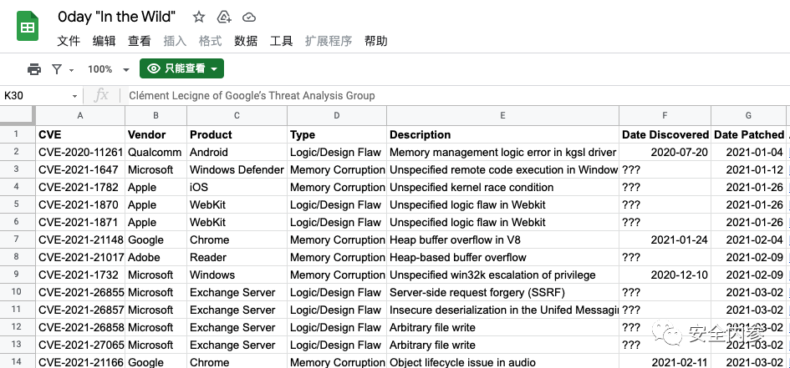Click the Google Sheets home icon
The image size is (790, 368).
pyautogui.click(x=28, y=28)
